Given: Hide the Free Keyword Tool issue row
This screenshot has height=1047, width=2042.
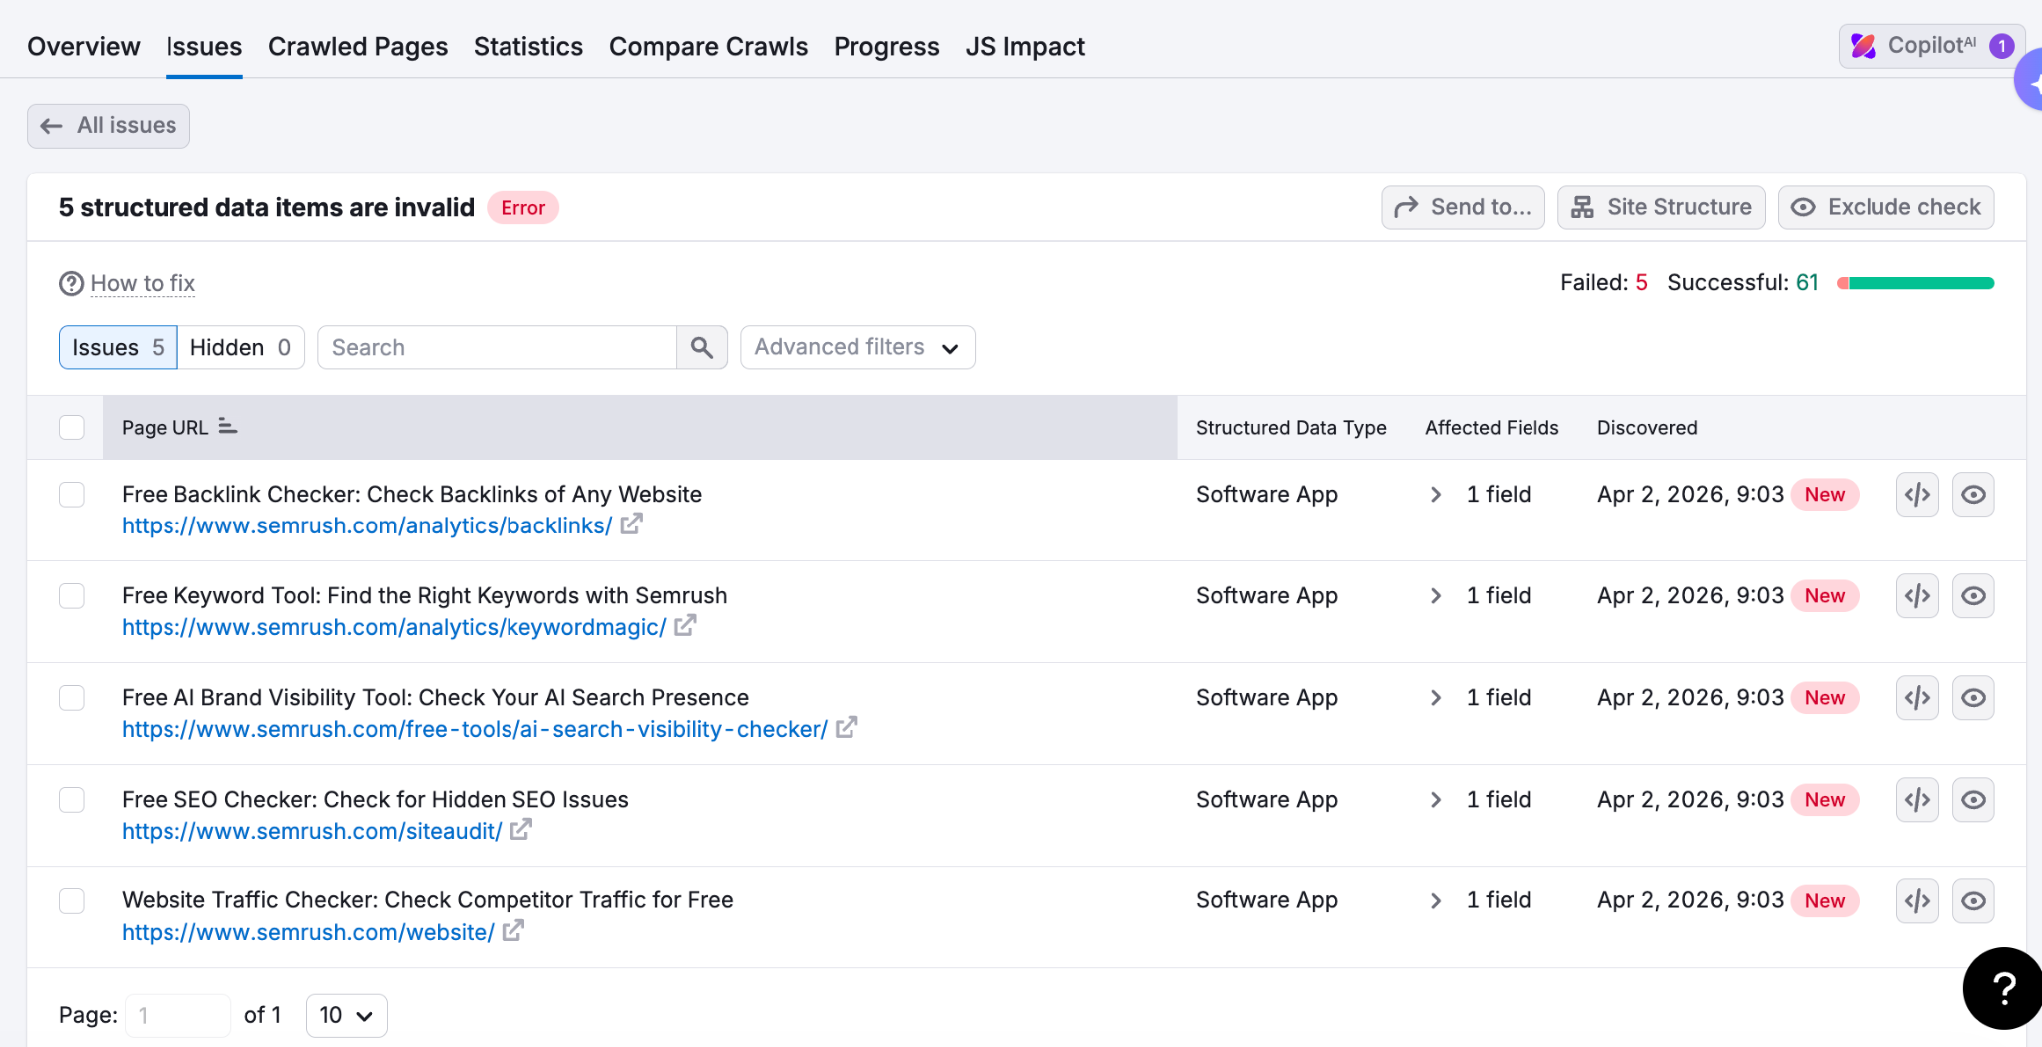Looking at the screenshot, I should (x=1973, y=596).
